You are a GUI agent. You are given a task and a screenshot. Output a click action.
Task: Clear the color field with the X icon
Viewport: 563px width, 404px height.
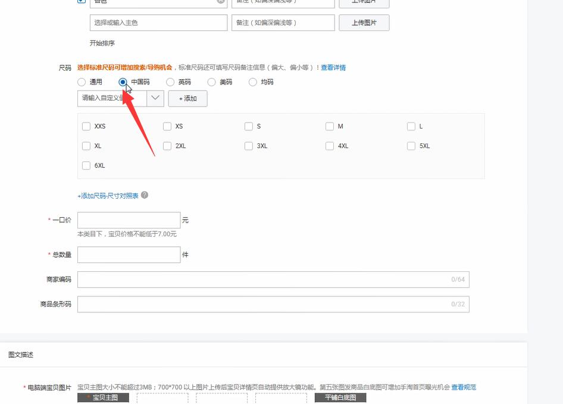(x=221, y=2)
